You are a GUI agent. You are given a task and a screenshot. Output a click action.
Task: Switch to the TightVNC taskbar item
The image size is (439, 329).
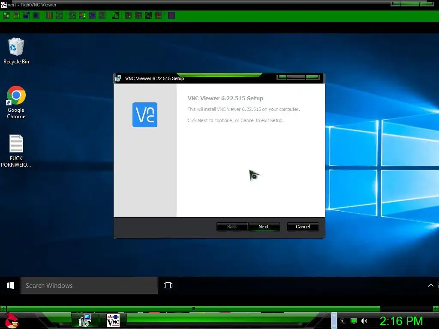[113, 320]
